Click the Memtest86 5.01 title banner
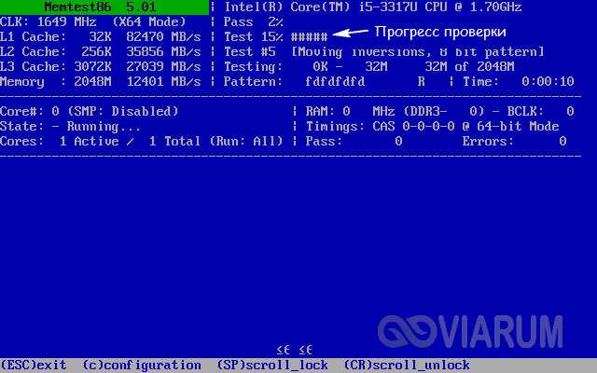The height and width of the screenshot is (373, 597). pyautogui.click(x=104, y=7)
